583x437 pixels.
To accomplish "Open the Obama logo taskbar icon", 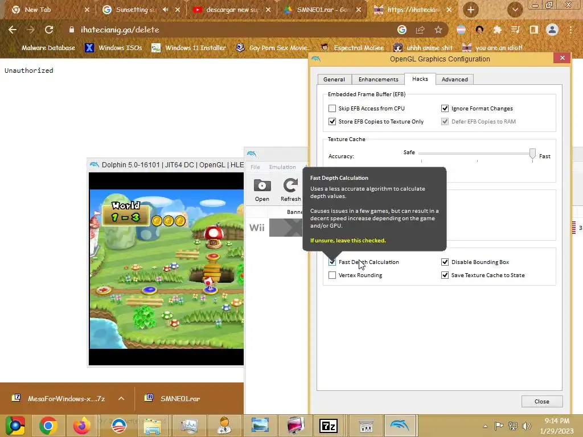I will 119,426.
